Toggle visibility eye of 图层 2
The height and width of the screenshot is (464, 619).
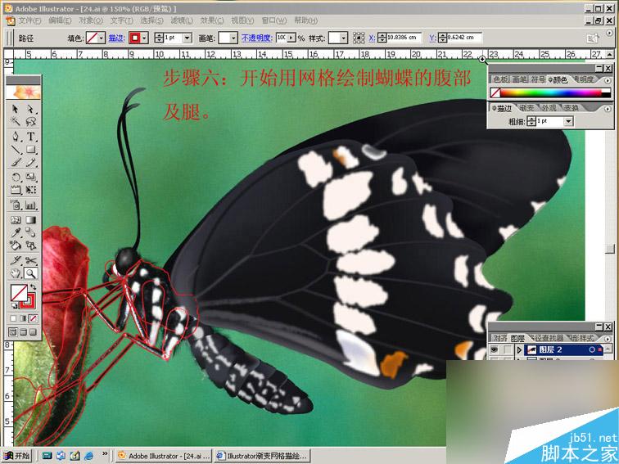tap(495, 349)
